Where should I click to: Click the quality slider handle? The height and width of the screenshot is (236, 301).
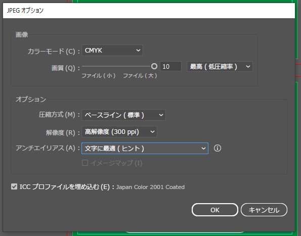pos(154,66)
